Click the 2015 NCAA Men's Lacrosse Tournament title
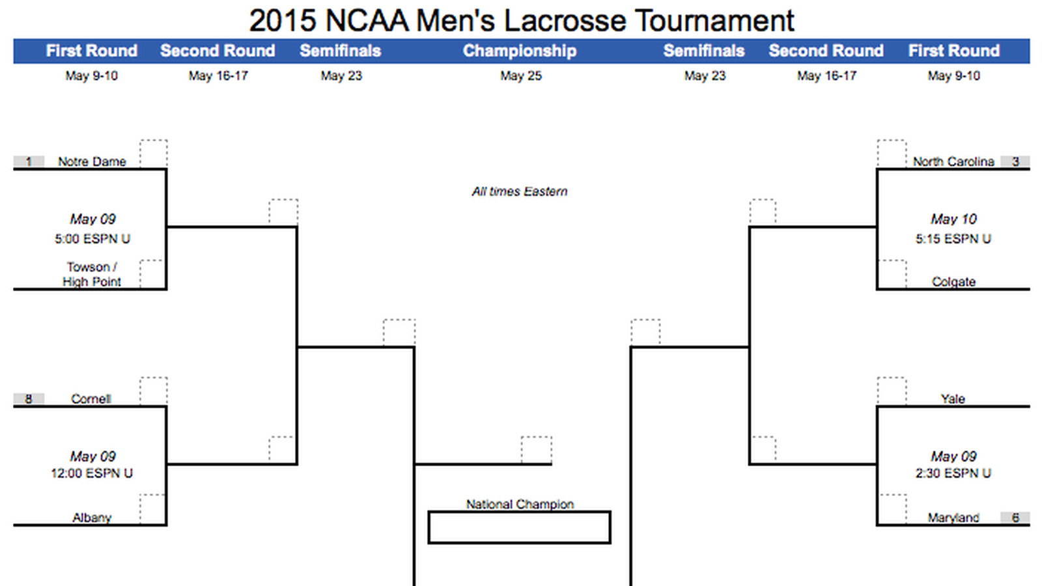 coord(521,21)
